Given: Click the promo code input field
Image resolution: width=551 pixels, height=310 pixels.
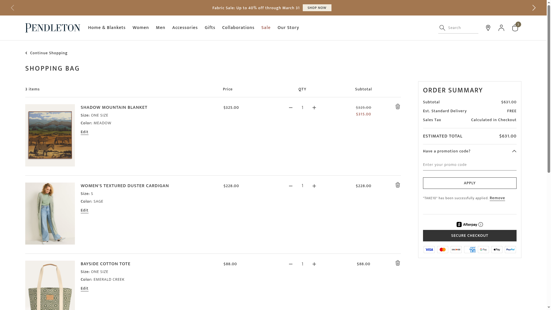Looking at the screenshot, I should coord(469,165).
